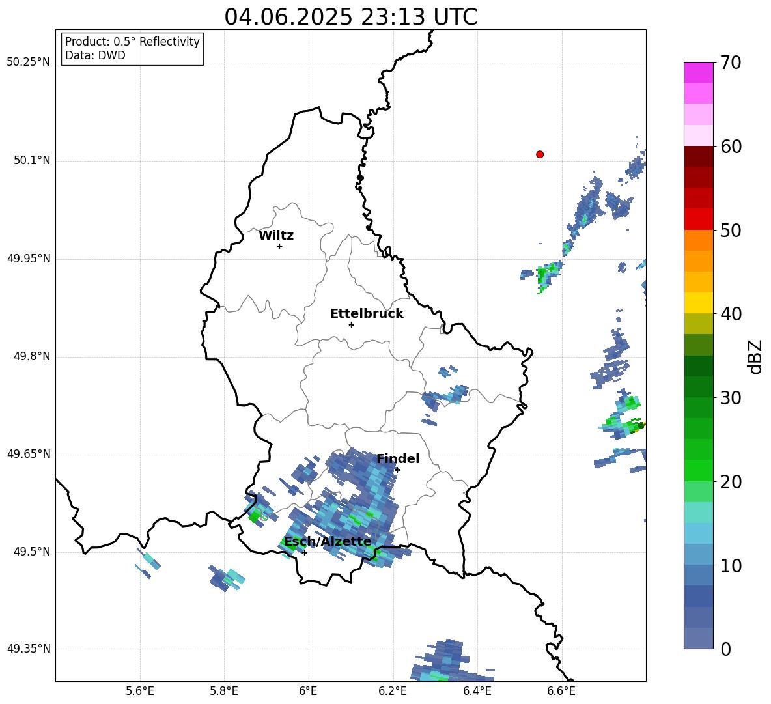771x704 pixels.
Task: Click the 50.1°N latitude label
Action: (x=32, y=160)
